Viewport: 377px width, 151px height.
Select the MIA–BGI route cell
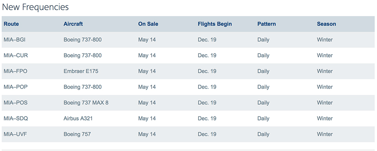point(15,40)
